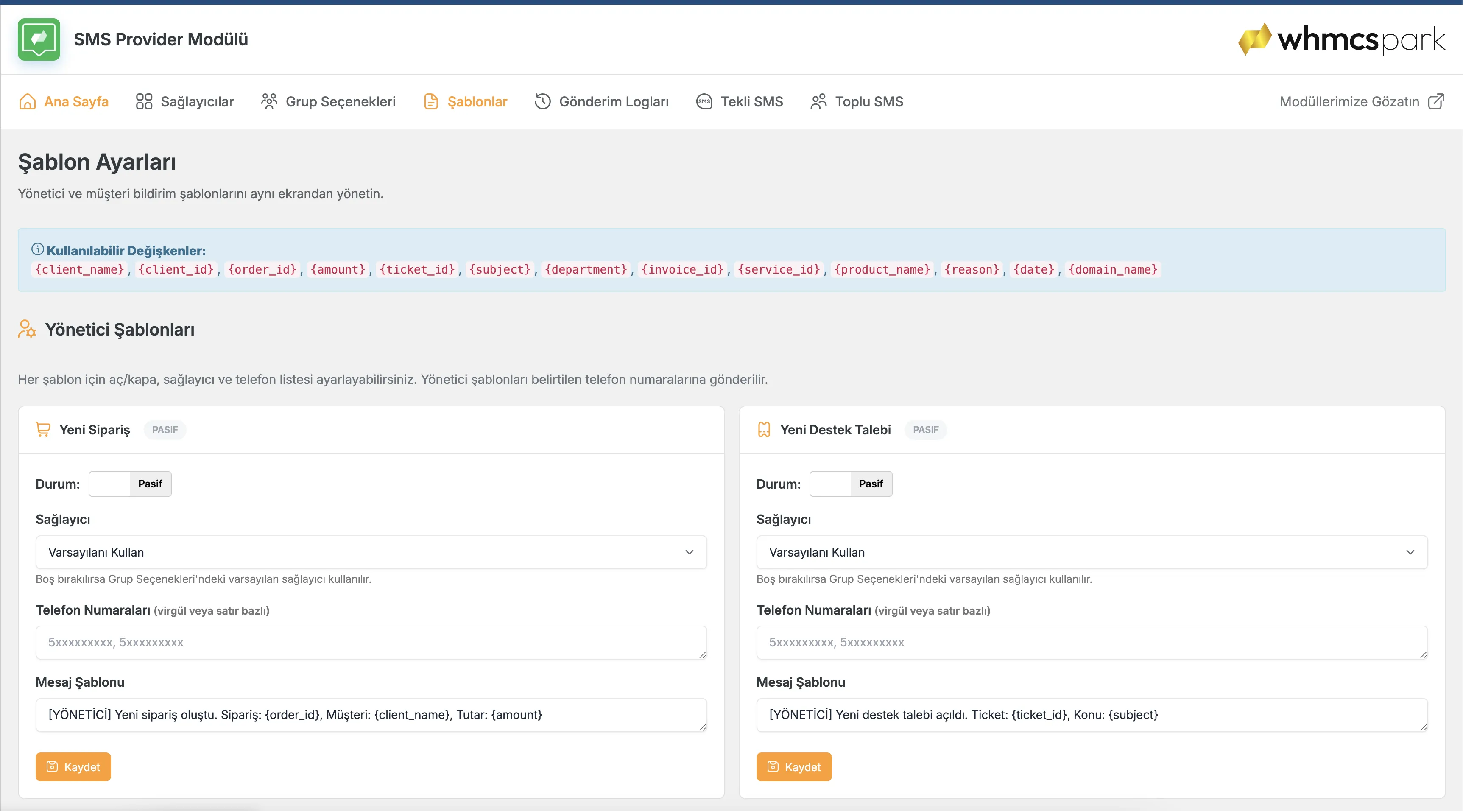Viewport: 1463px width, 811px height.
Task: Click the Telefon Numaraları field in Yeni Destek Talebi
Action: tap(1092, 642)
